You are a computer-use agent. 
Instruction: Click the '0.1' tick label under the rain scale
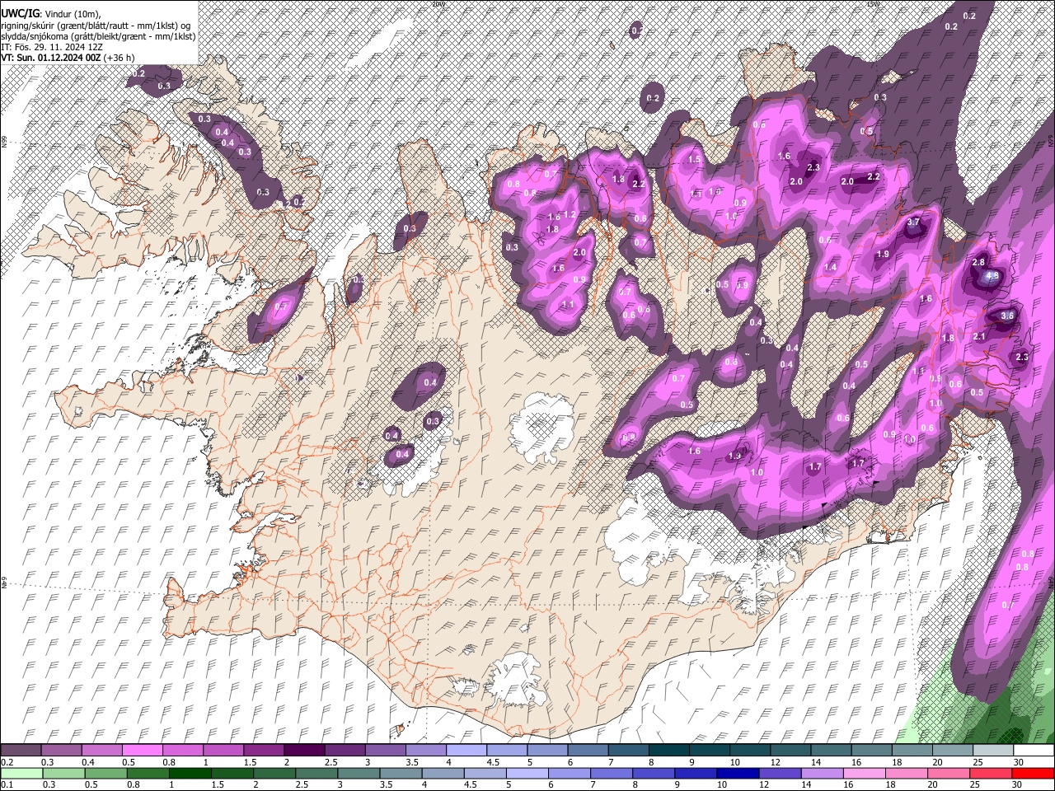[7, 785]
